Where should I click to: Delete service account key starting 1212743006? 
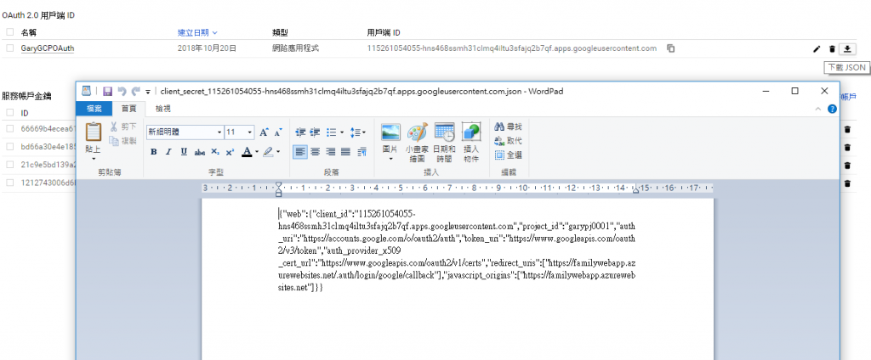847,183
